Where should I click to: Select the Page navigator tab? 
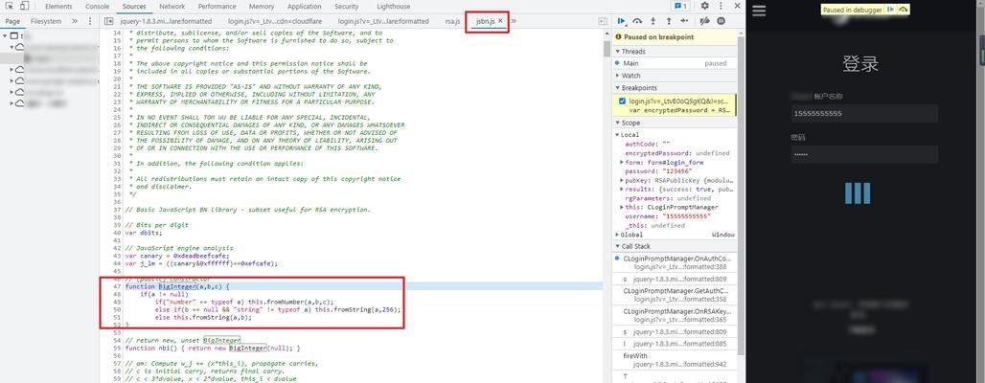[x=12, y=21]
